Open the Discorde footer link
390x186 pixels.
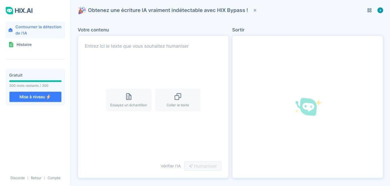tap(18, 178)
